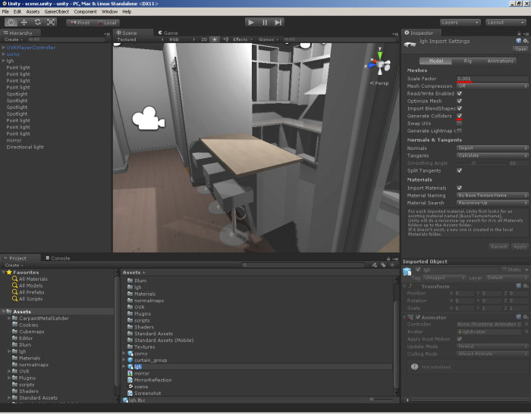Open Gizmos dropdown in Scene view
Viewport: 531px width, 414px height.
pos(269,39)
